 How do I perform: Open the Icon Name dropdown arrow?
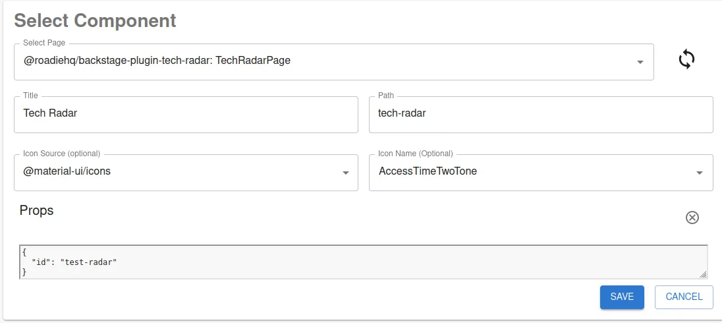click(700, 173)
